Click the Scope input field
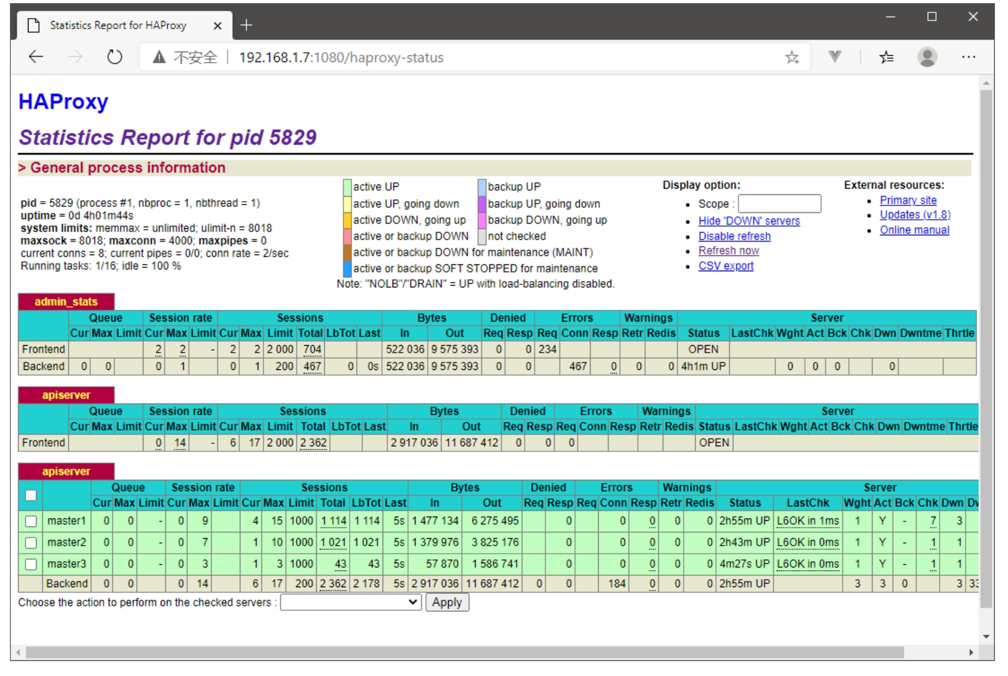The height and width of the screenshot is (676, 1008). coord(779,204)
